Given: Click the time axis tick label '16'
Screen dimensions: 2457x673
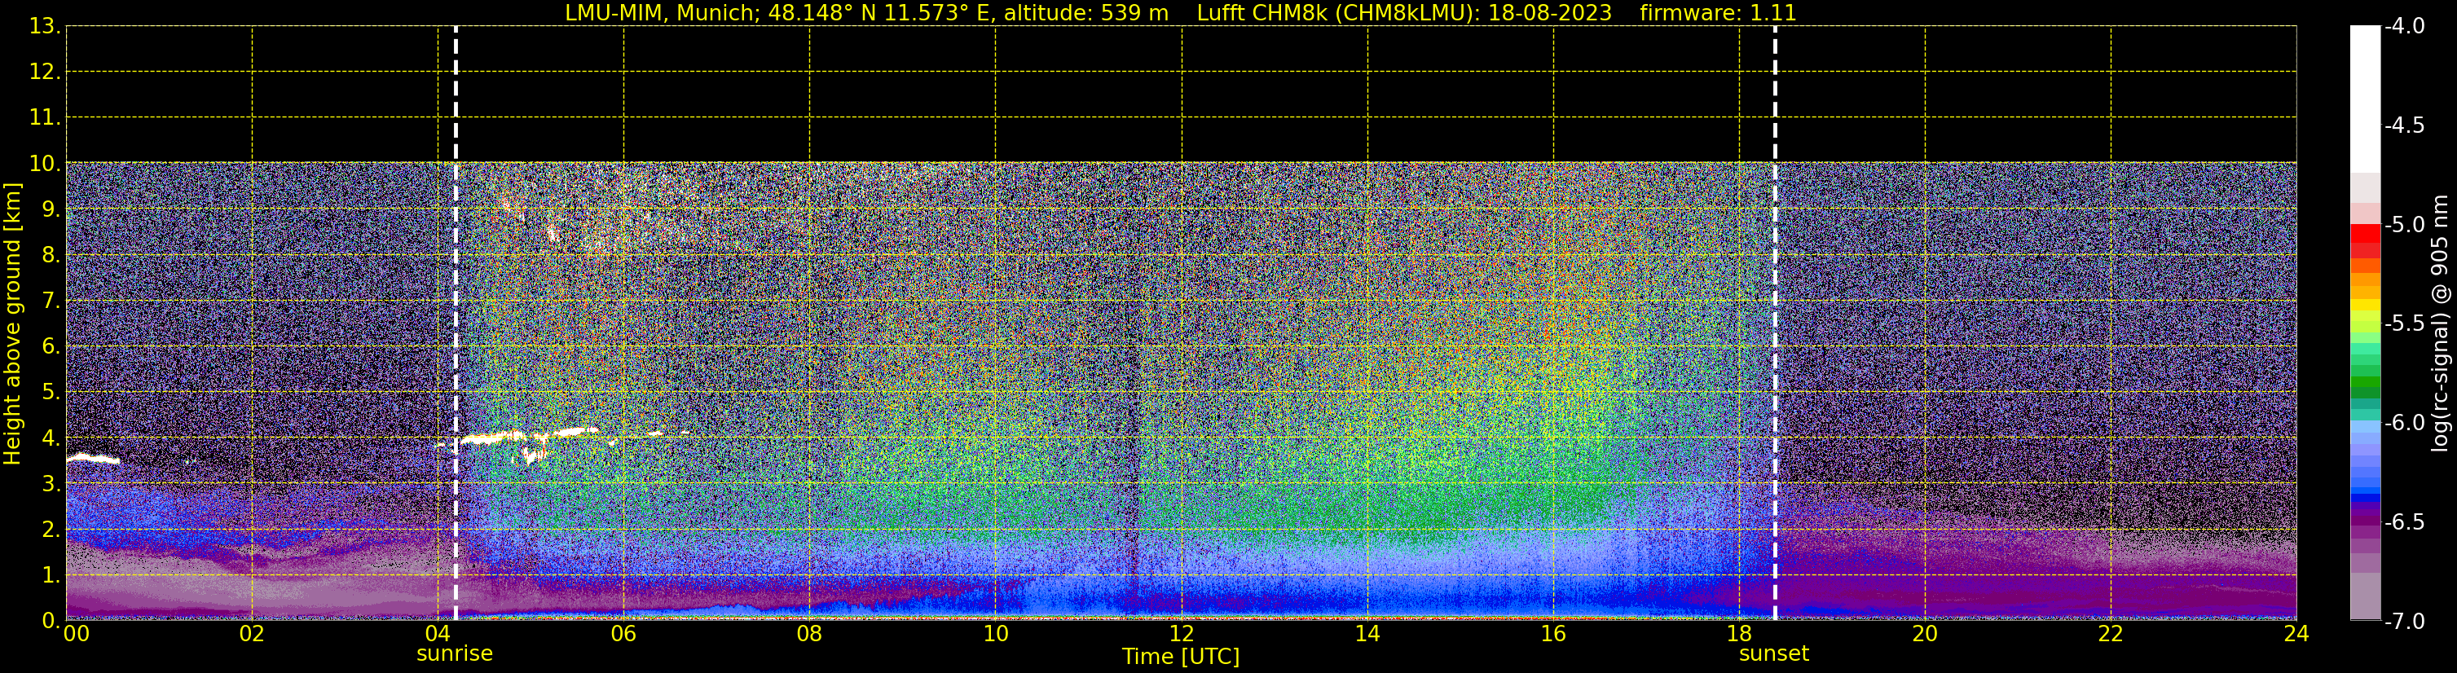Looking at the screenshot, I should click(x=1554, y=634).
